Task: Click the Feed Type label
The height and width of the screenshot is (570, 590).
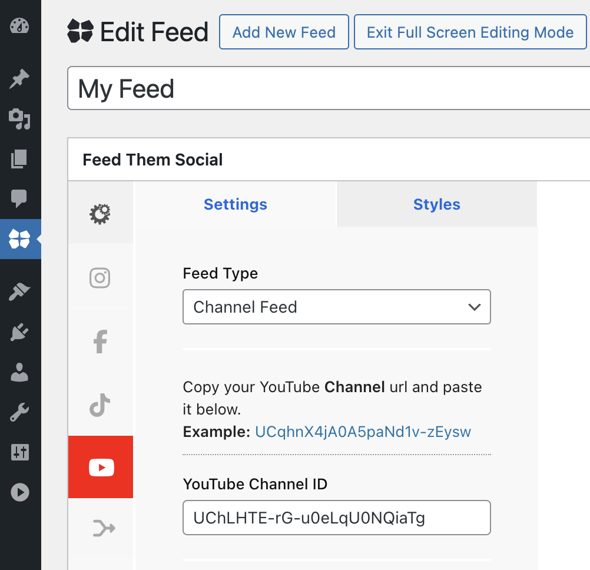Action: [220, 274]
